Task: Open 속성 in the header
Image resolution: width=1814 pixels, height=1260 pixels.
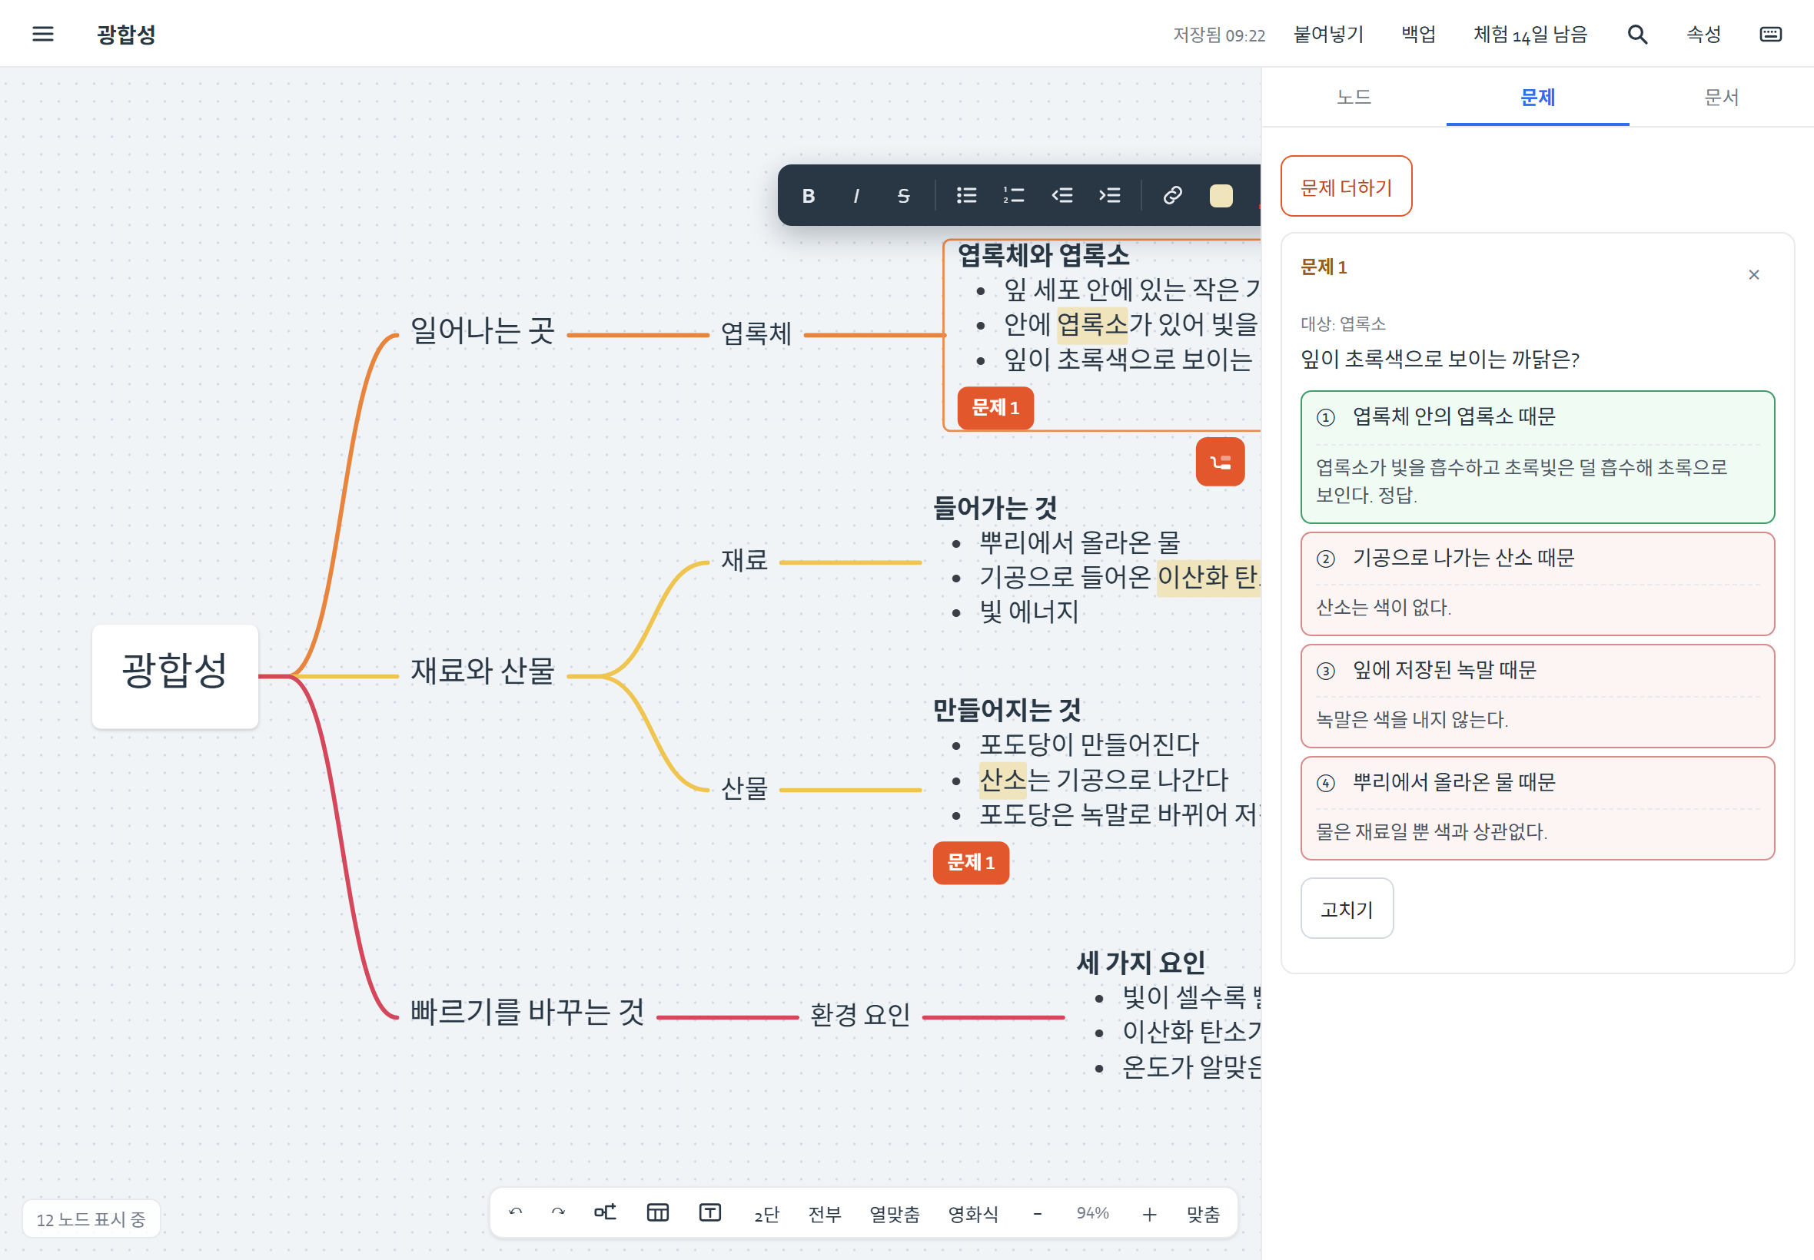Action: (x=1703, y=34)
